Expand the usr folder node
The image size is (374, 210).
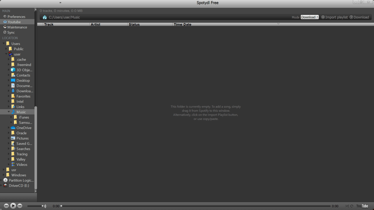coord(4,169)
